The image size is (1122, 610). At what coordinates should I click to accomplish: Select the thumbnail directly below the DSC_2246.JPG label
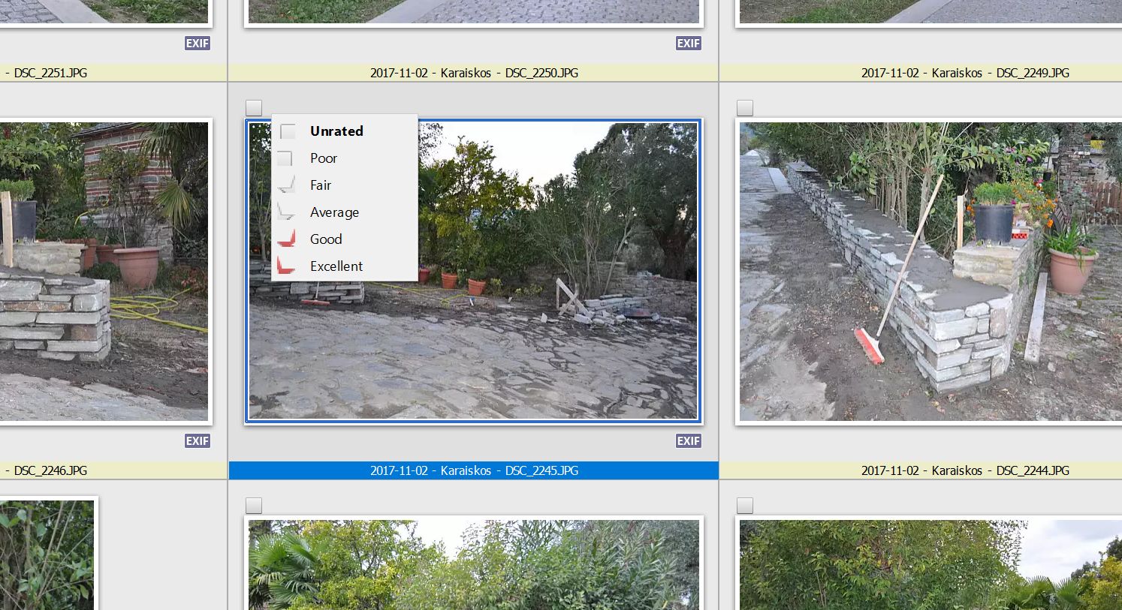pos(47,554)
